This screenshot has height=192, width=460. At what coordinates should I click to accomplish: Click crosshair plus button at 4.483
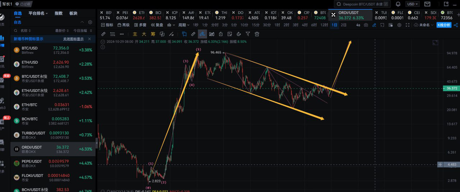pos(440,164)
